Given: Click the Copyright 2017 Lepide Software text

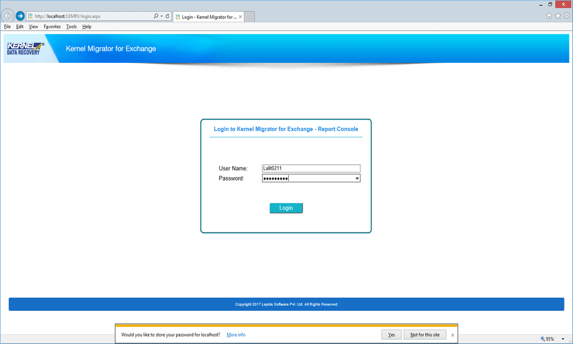Looking at the screenshot, I should click(x=286, y=304).
